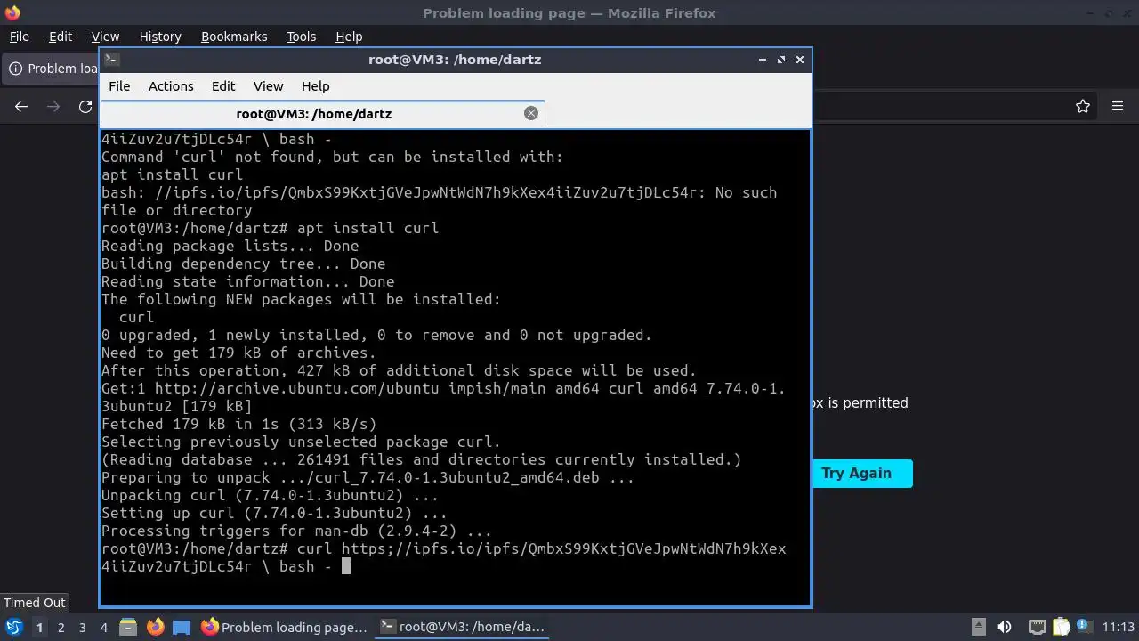Open the update notifier tray icon
1139x641 pixels.
1084,627
